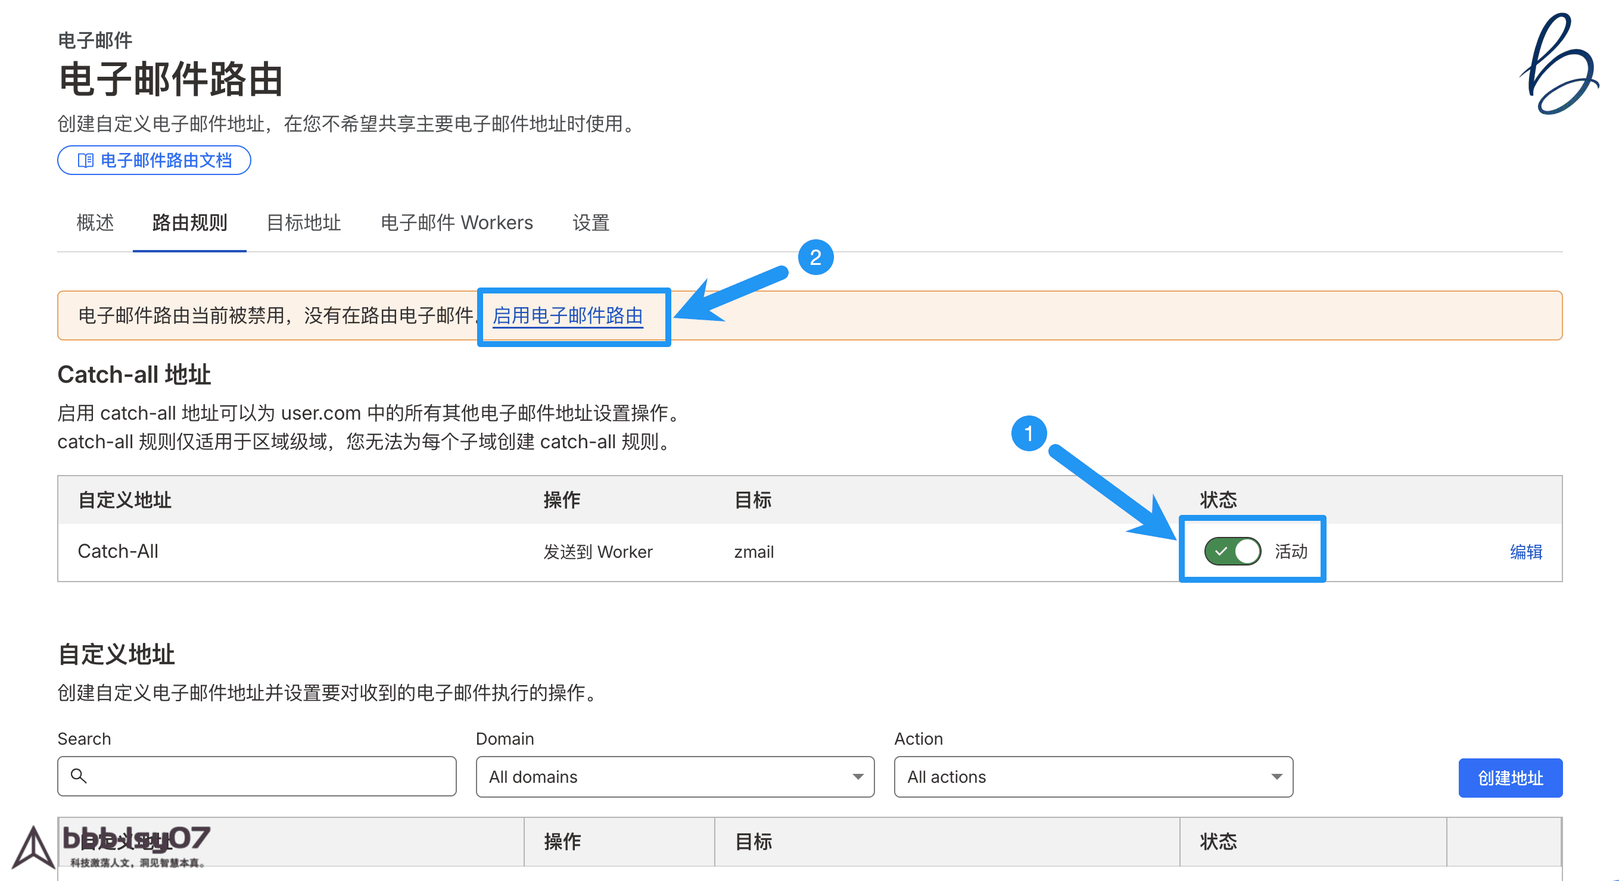Click the 启用电子邮件路由 link
Screen dimensions: 1619x881
tap(568, 316)
